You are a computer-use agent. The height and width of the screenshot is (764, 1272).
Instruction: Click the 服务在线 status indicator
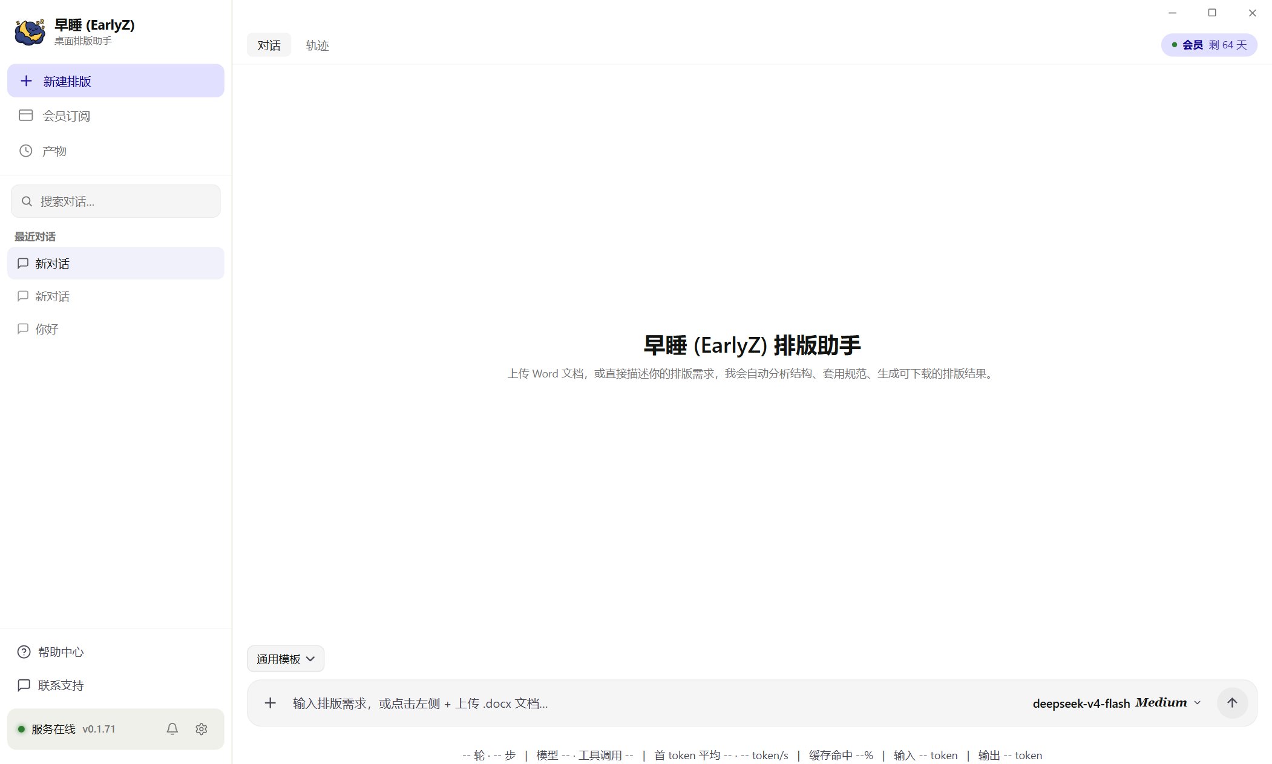click(47, 729)
